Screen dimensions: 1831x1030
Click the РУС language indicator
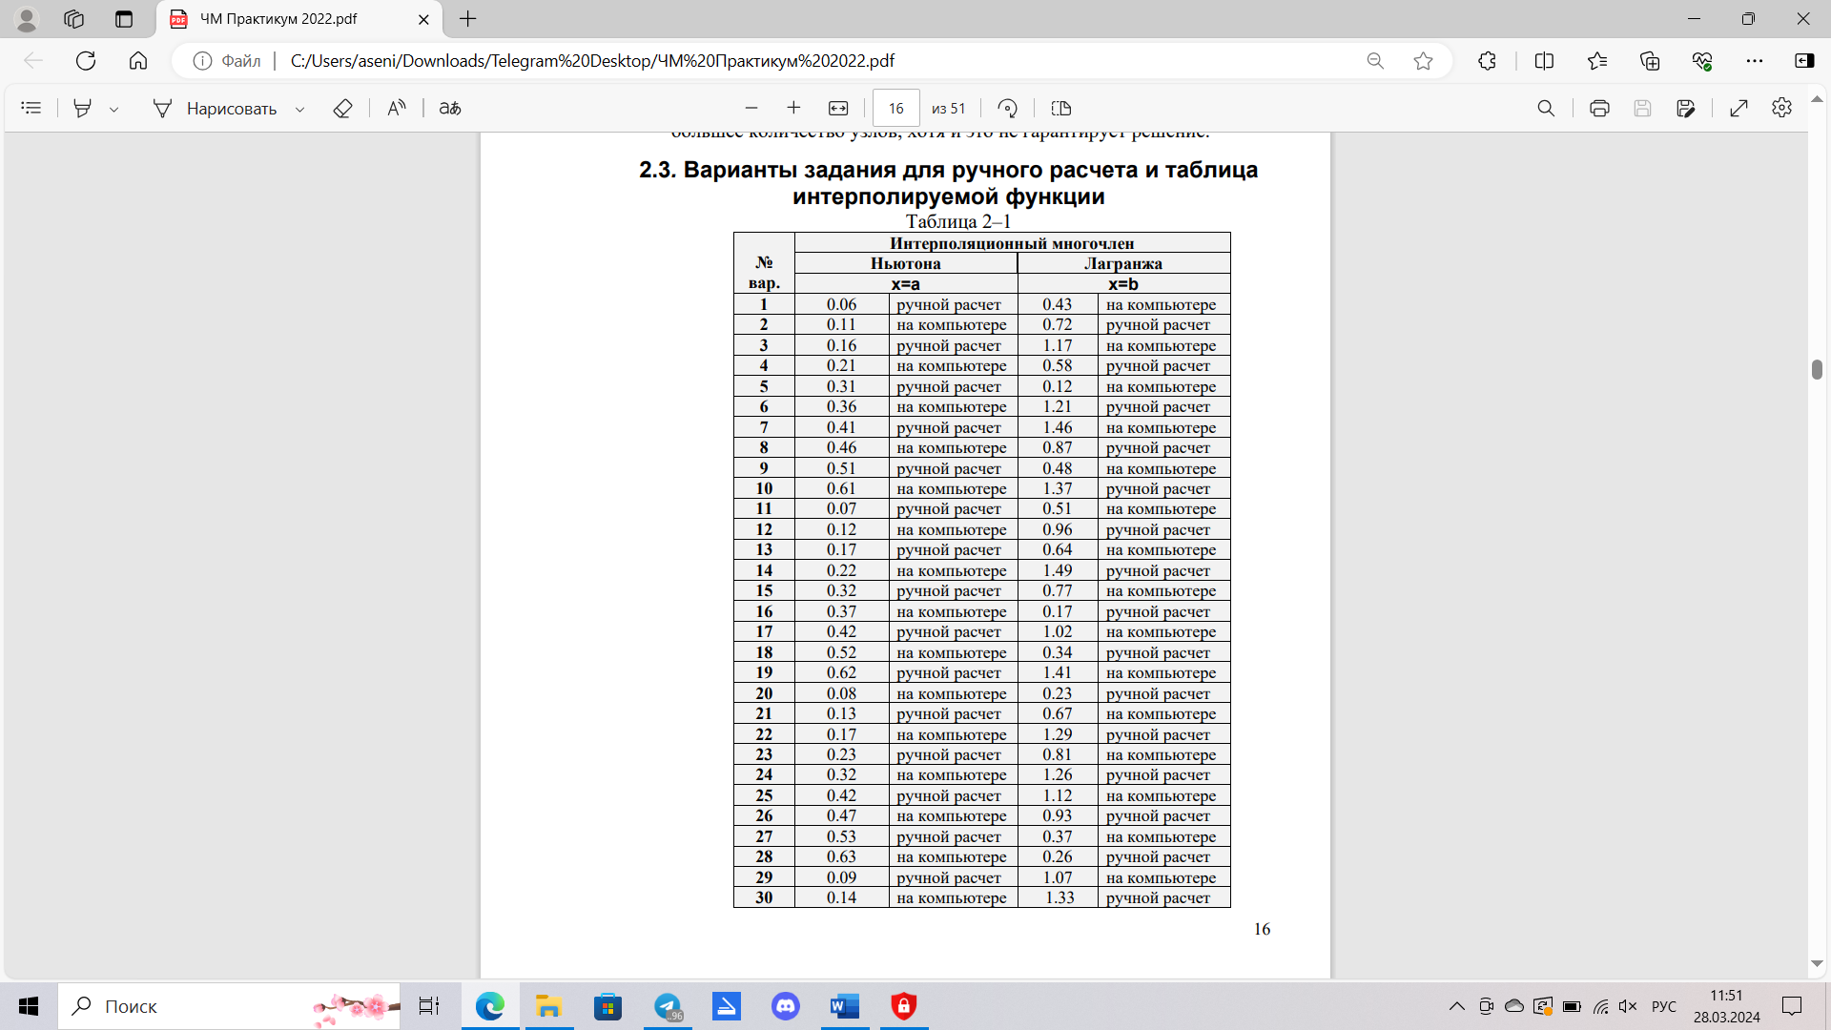coord(1663,1006)
